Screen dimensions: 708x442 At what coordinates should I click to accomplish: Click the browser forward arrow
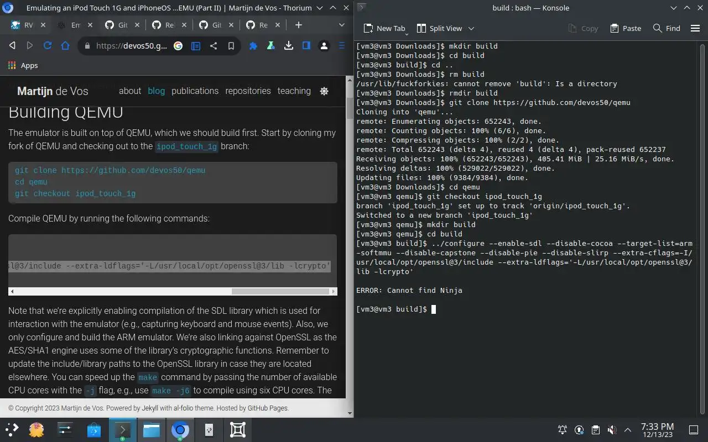pos(30,46)
